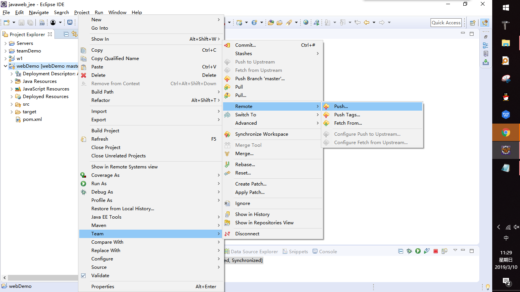Click the Open Perspective toolbar icon
The image size is (520, 292).
[473, 23]
